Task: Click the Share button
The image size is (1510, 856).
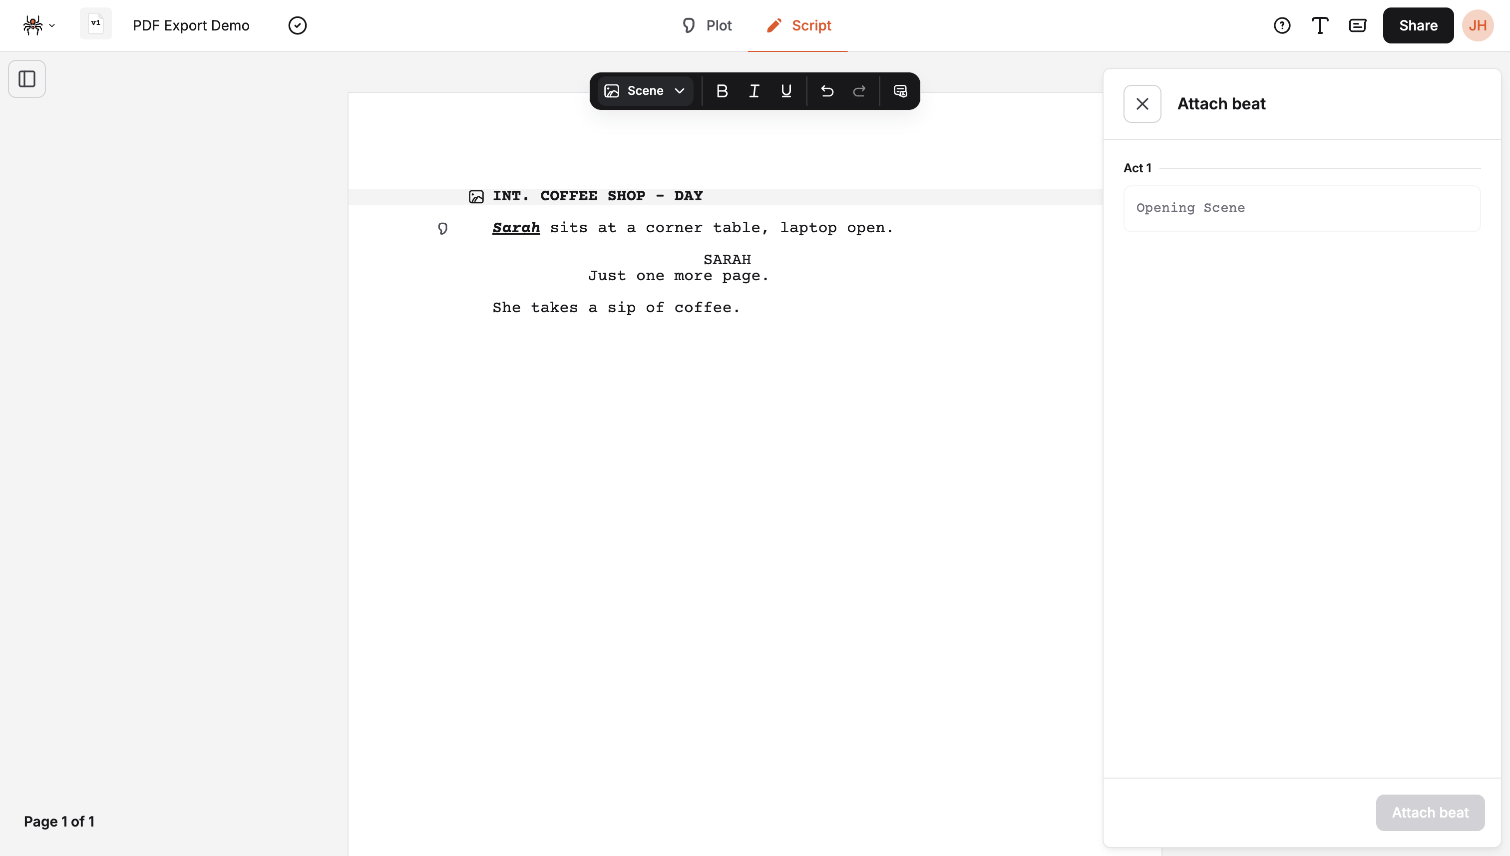Action: coord(1418,25)
